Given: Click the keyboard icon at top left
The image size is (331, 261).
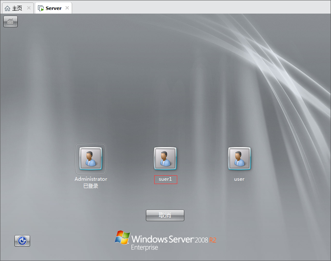Looking at the screenshot, I should coord(10,22).
